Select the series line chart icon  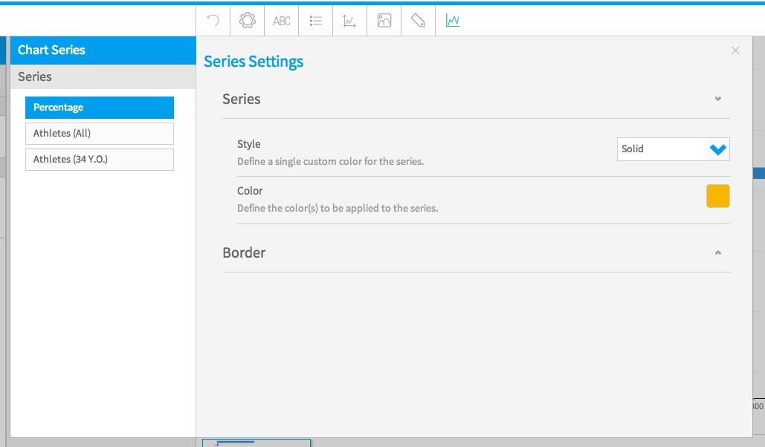tap(452, 21)
